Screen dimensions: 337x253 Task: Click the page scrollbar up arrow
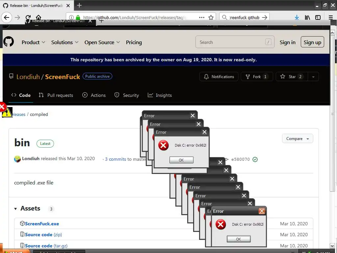[332, 33]
